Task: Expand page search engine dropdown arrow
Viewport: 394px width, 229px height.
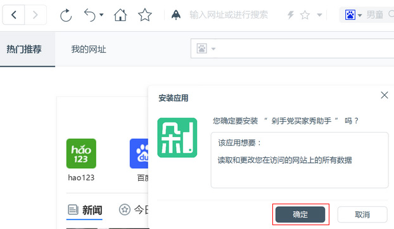Action: coord(213,49)
